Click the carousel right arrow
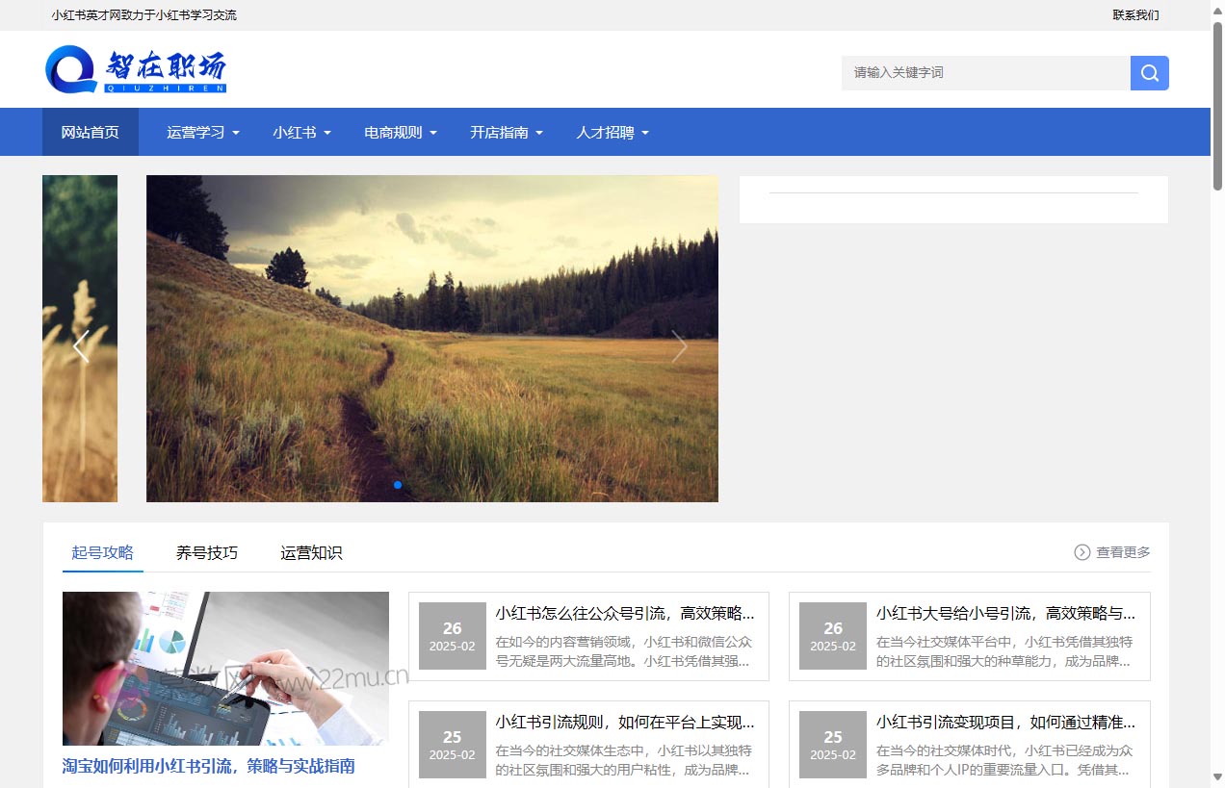 pyautogui.click(x=680, y=346)
